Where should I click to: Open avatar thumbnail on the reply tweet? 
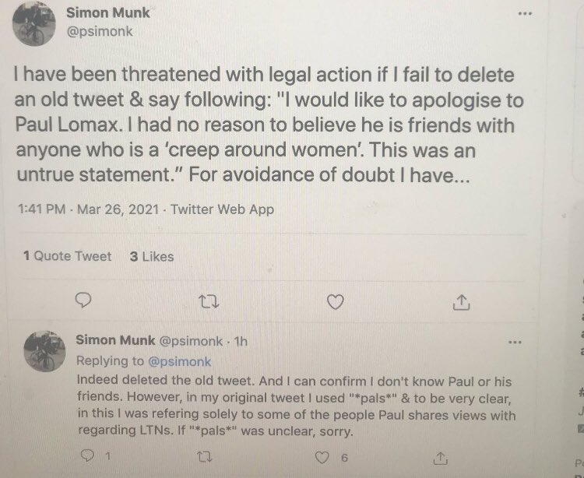coord(44,353)
